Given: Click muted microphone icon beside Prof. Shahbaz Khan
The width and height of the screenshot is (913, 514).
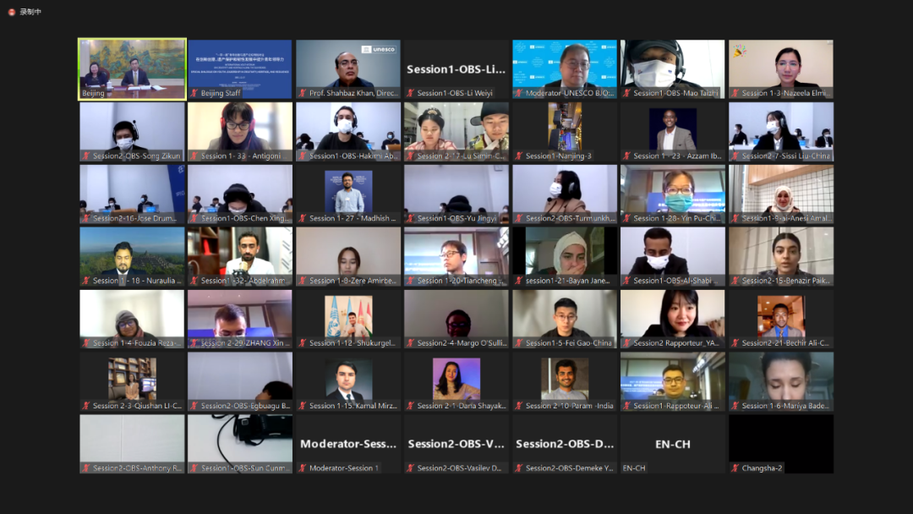Looking at the screenshot, I should pos(303,93).
